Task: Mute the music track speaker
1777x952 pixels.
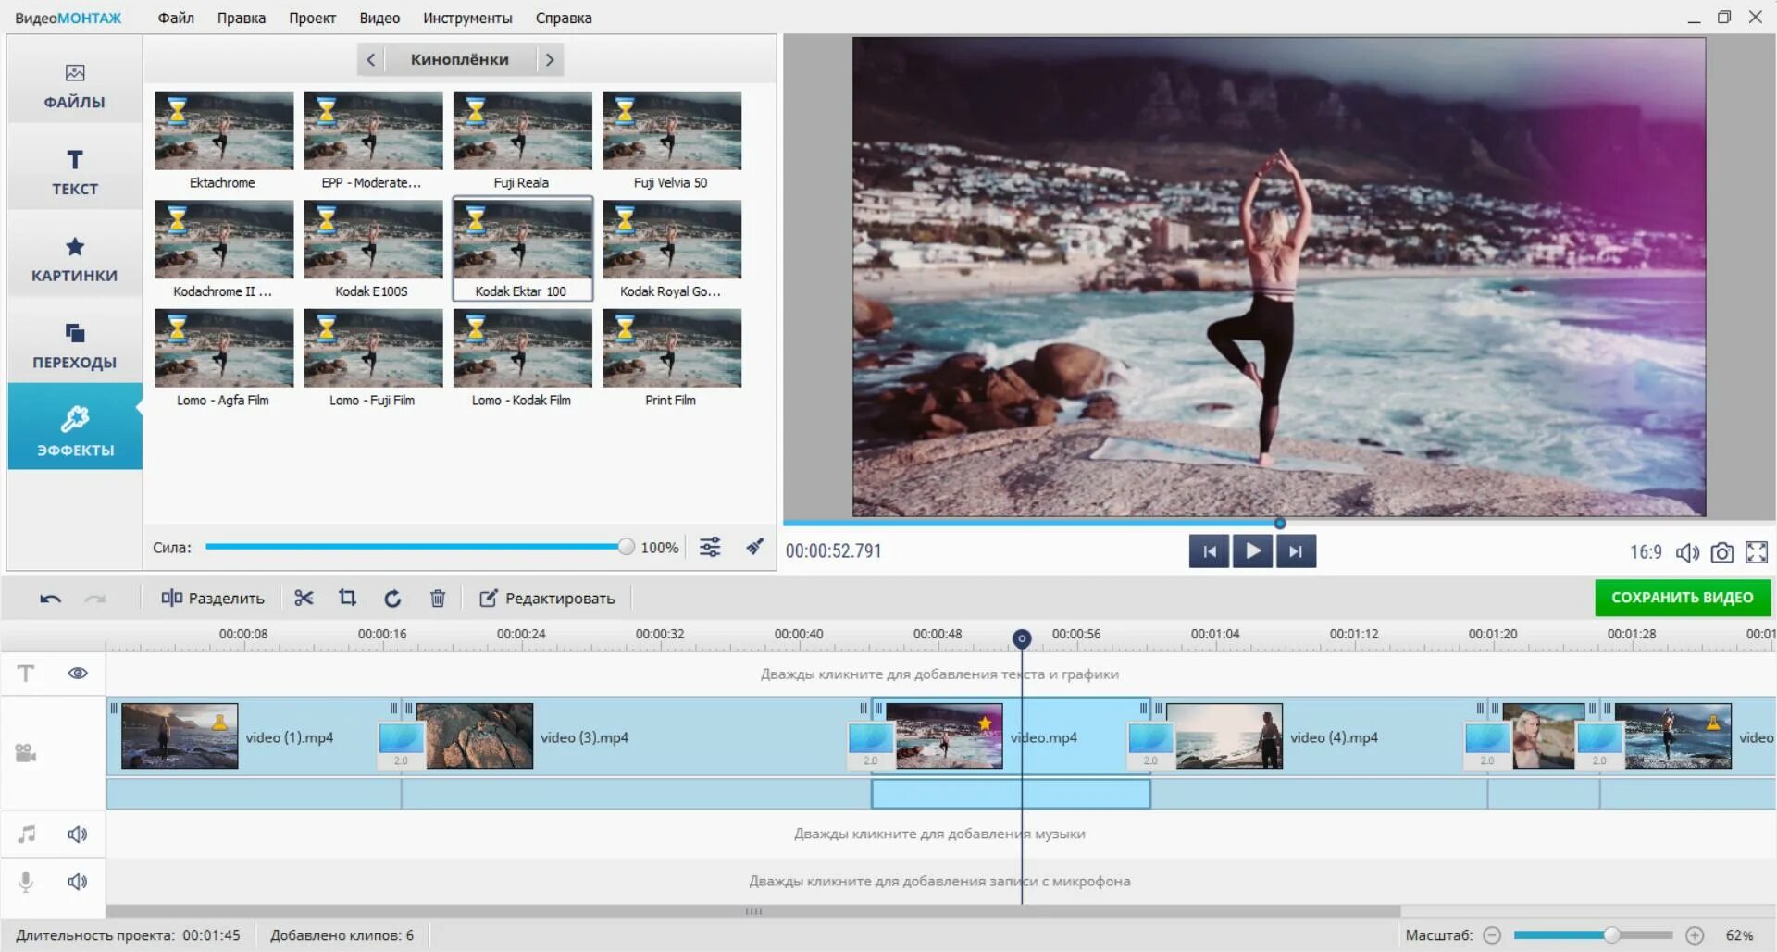Action: point(78,835)
